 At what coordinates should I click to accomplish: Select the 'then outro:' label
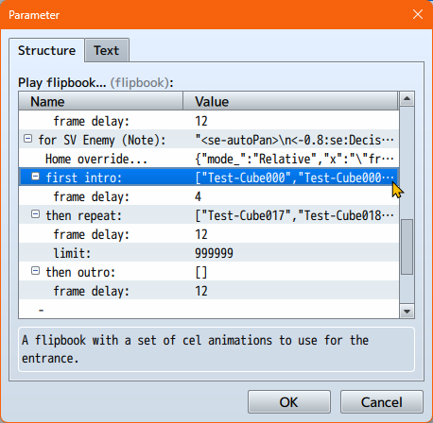click(x=80, y=272)
